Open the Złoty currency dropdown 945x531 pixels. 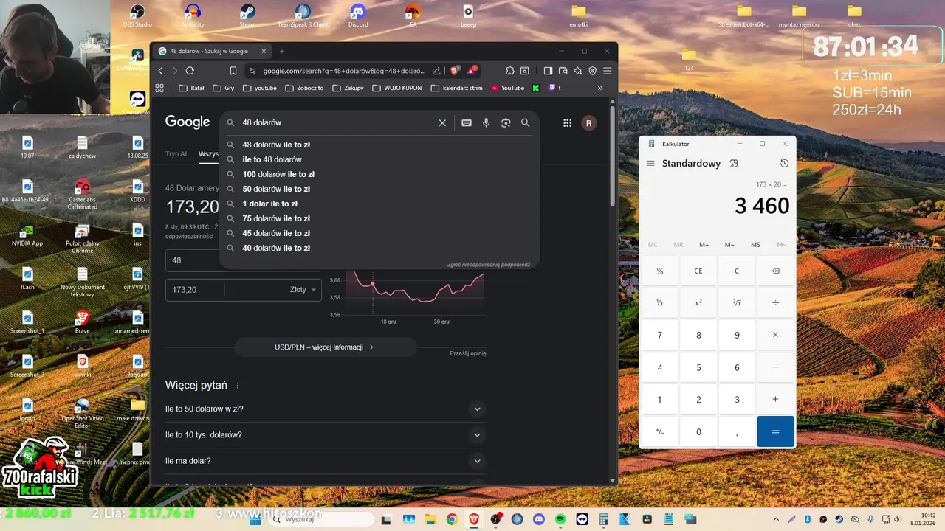pos(303,290)
